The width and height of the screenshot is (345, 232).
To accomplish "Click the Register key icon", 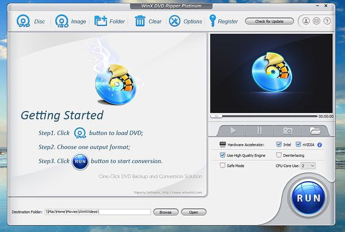I will pyautogui.click(x=213, y=21).
